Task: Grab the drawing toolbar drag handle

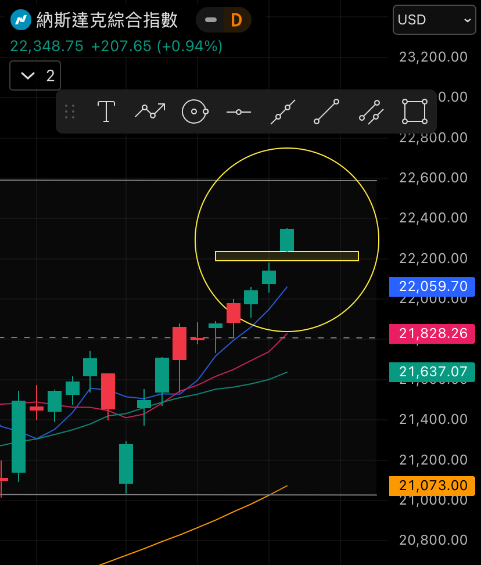Action: pos(70,111)
